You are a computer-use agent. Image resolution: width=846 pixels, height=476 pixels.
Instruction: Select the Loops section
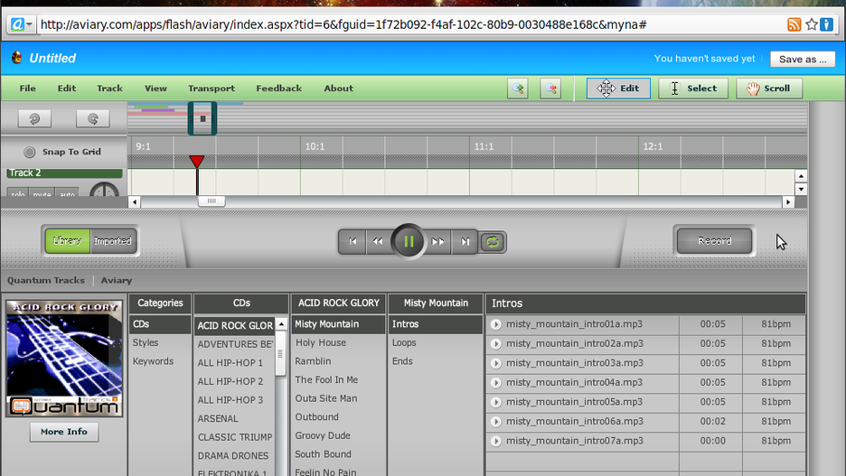pyautogui.click(x=404, y=343)
